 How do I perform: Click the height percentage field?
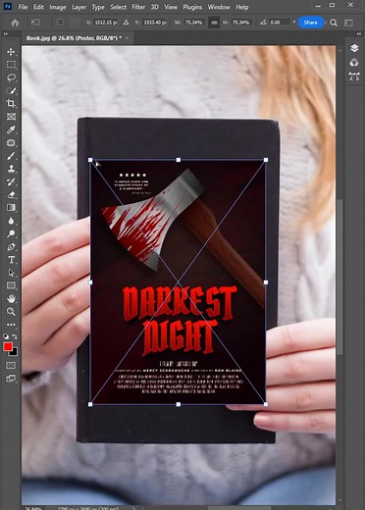[240, 23]
